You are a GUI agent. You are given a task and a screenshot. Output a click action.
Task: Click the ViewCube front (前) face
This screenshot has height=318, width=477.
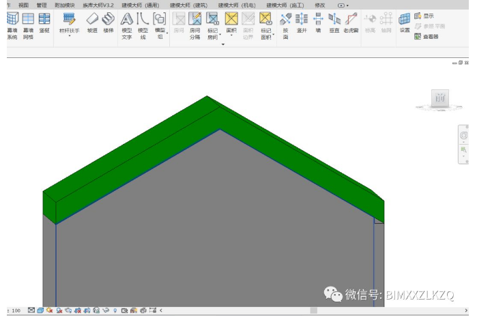click(x=441, y=98)
